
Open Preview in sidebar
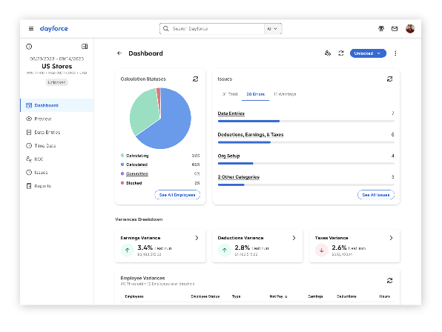point(57,119)
